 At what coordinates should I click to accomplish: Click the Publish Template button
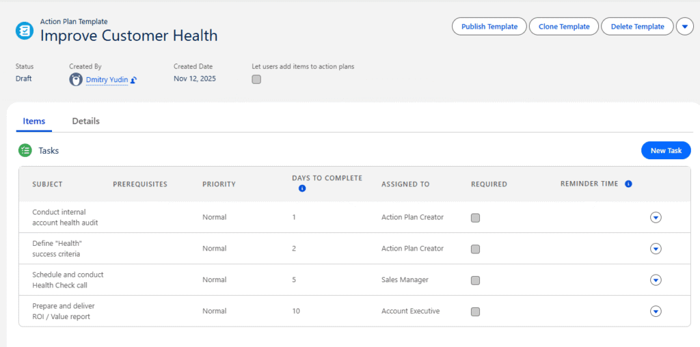[x=489, y=27]
